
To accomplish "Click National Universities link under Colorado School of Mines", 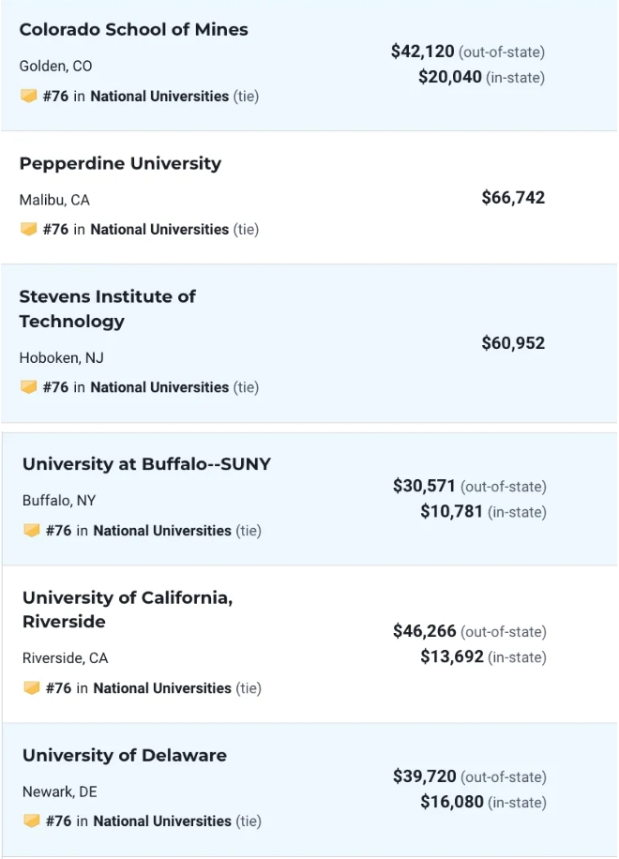I will click(x=159, y=96).
